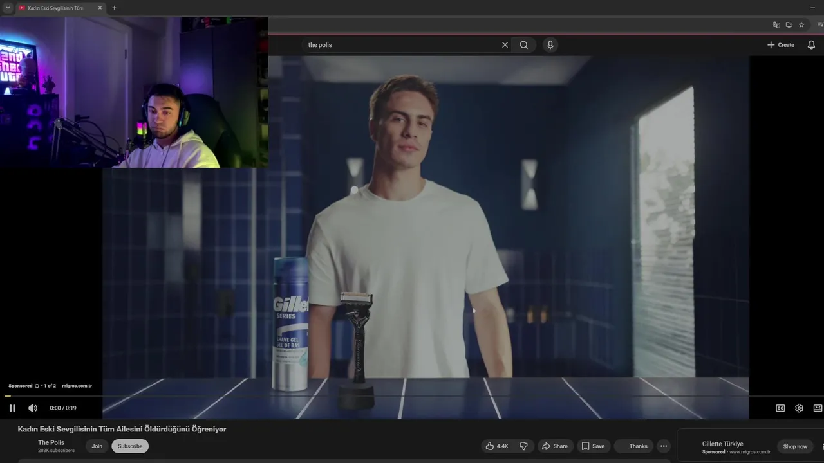
Task: Click the video title 'Kadın Eski Sevgilisinin...'
Action: pos(122,429)
